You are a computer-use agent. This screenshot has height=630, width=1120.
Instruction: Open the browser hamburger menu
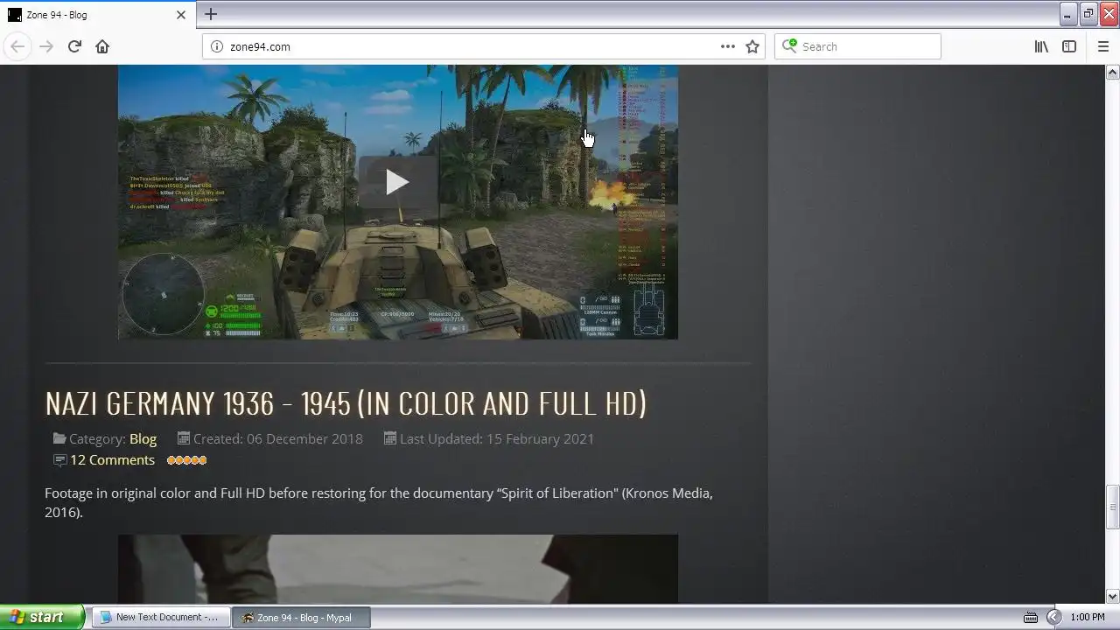(1103, 46)
